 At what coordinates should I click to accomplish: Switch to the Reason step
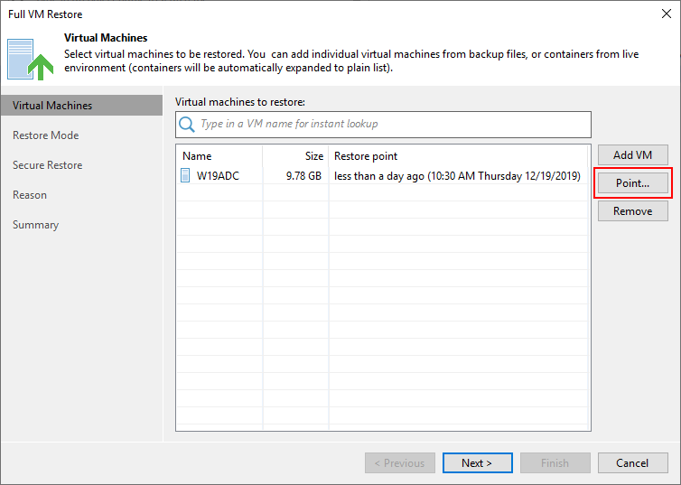click(x=30, y=195)
